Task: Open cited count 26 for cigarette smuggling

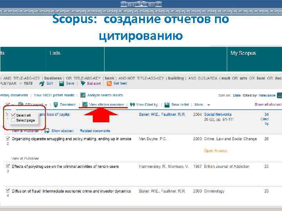Action: click(267, 139)
